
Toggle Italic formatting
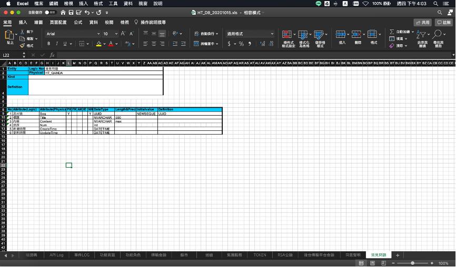(57, 44)
